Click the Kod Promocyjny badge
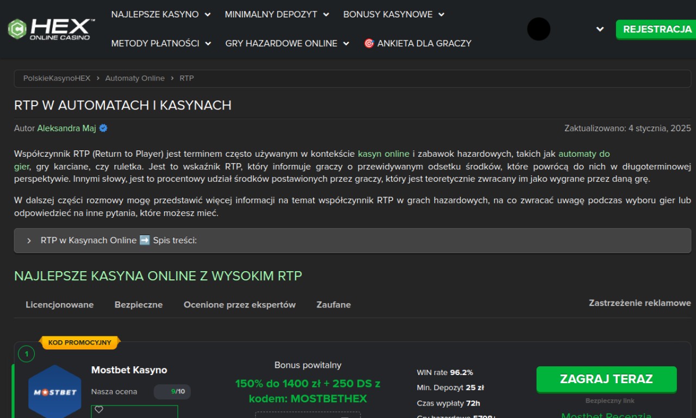This screenshot has width=696, height=418. [79, 343]
